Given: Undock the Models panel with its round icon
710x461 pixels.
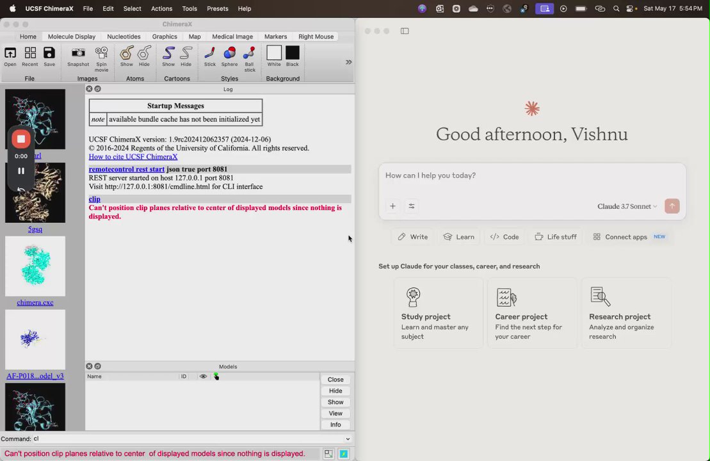Looking at the screenshot, I should [x=98, y=366].
